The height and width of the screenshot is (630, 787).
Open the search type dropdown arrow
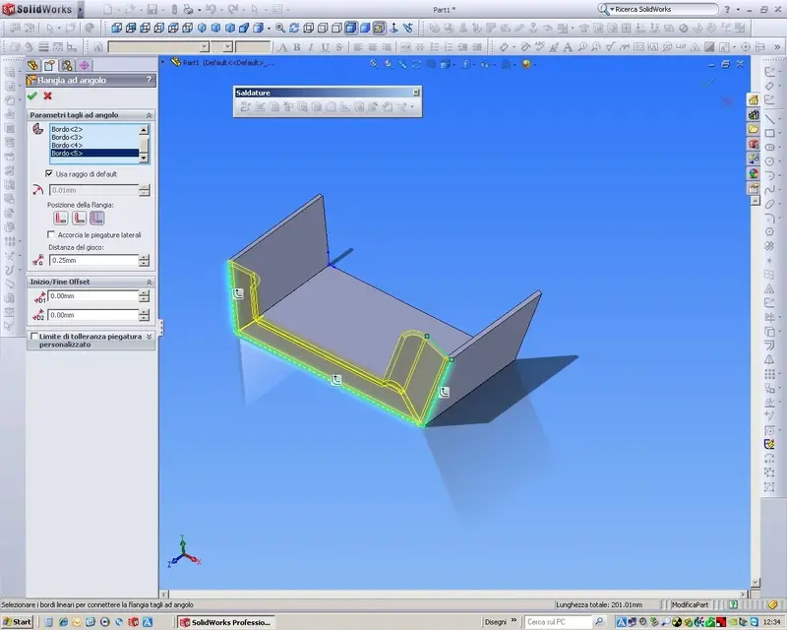tap(612, 9)
